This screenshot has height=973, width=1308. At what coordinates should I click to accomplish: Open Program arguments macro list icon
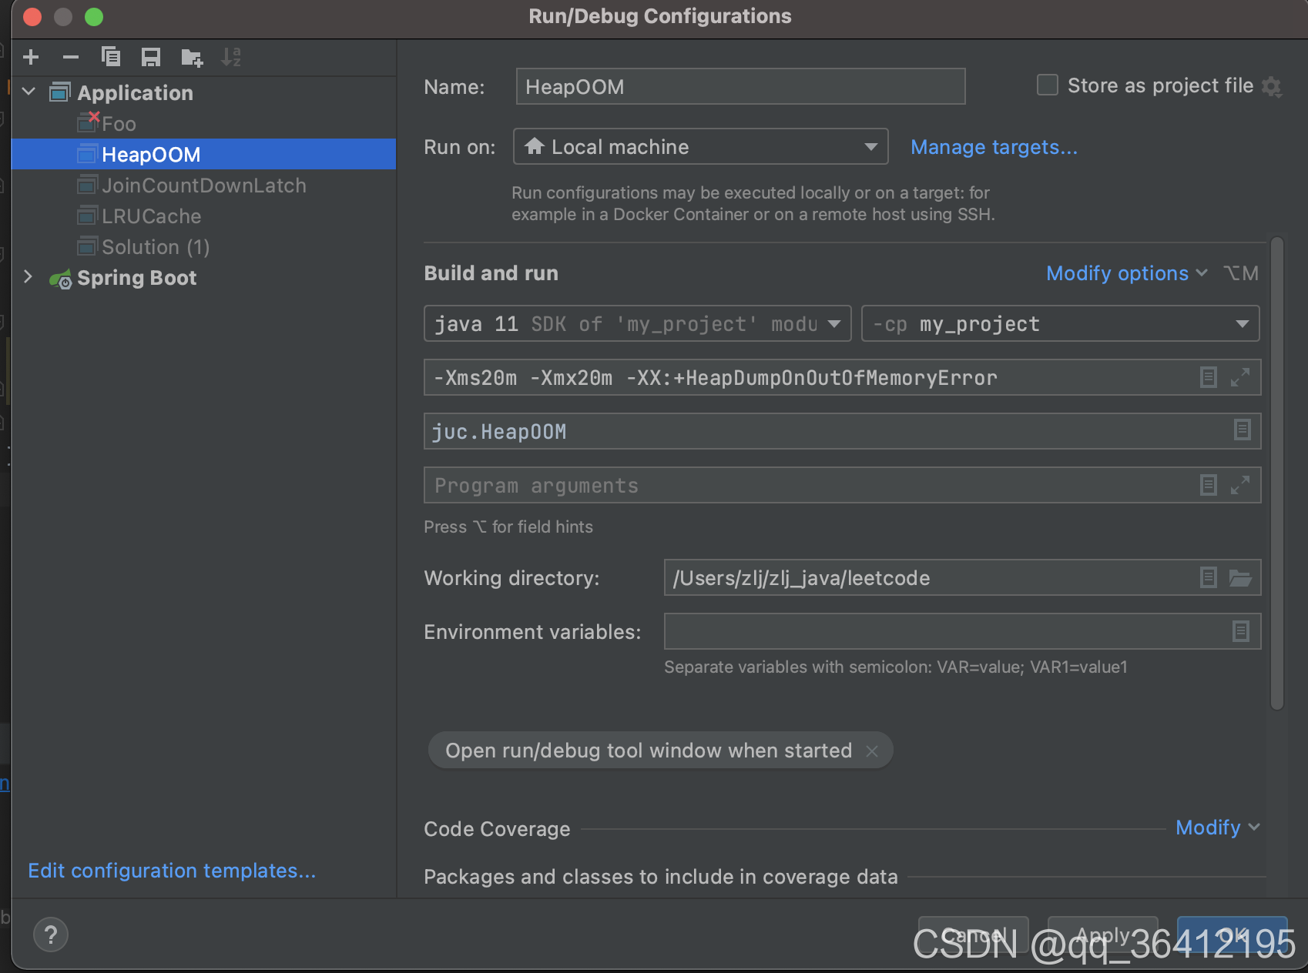[x=1209, y=485]
